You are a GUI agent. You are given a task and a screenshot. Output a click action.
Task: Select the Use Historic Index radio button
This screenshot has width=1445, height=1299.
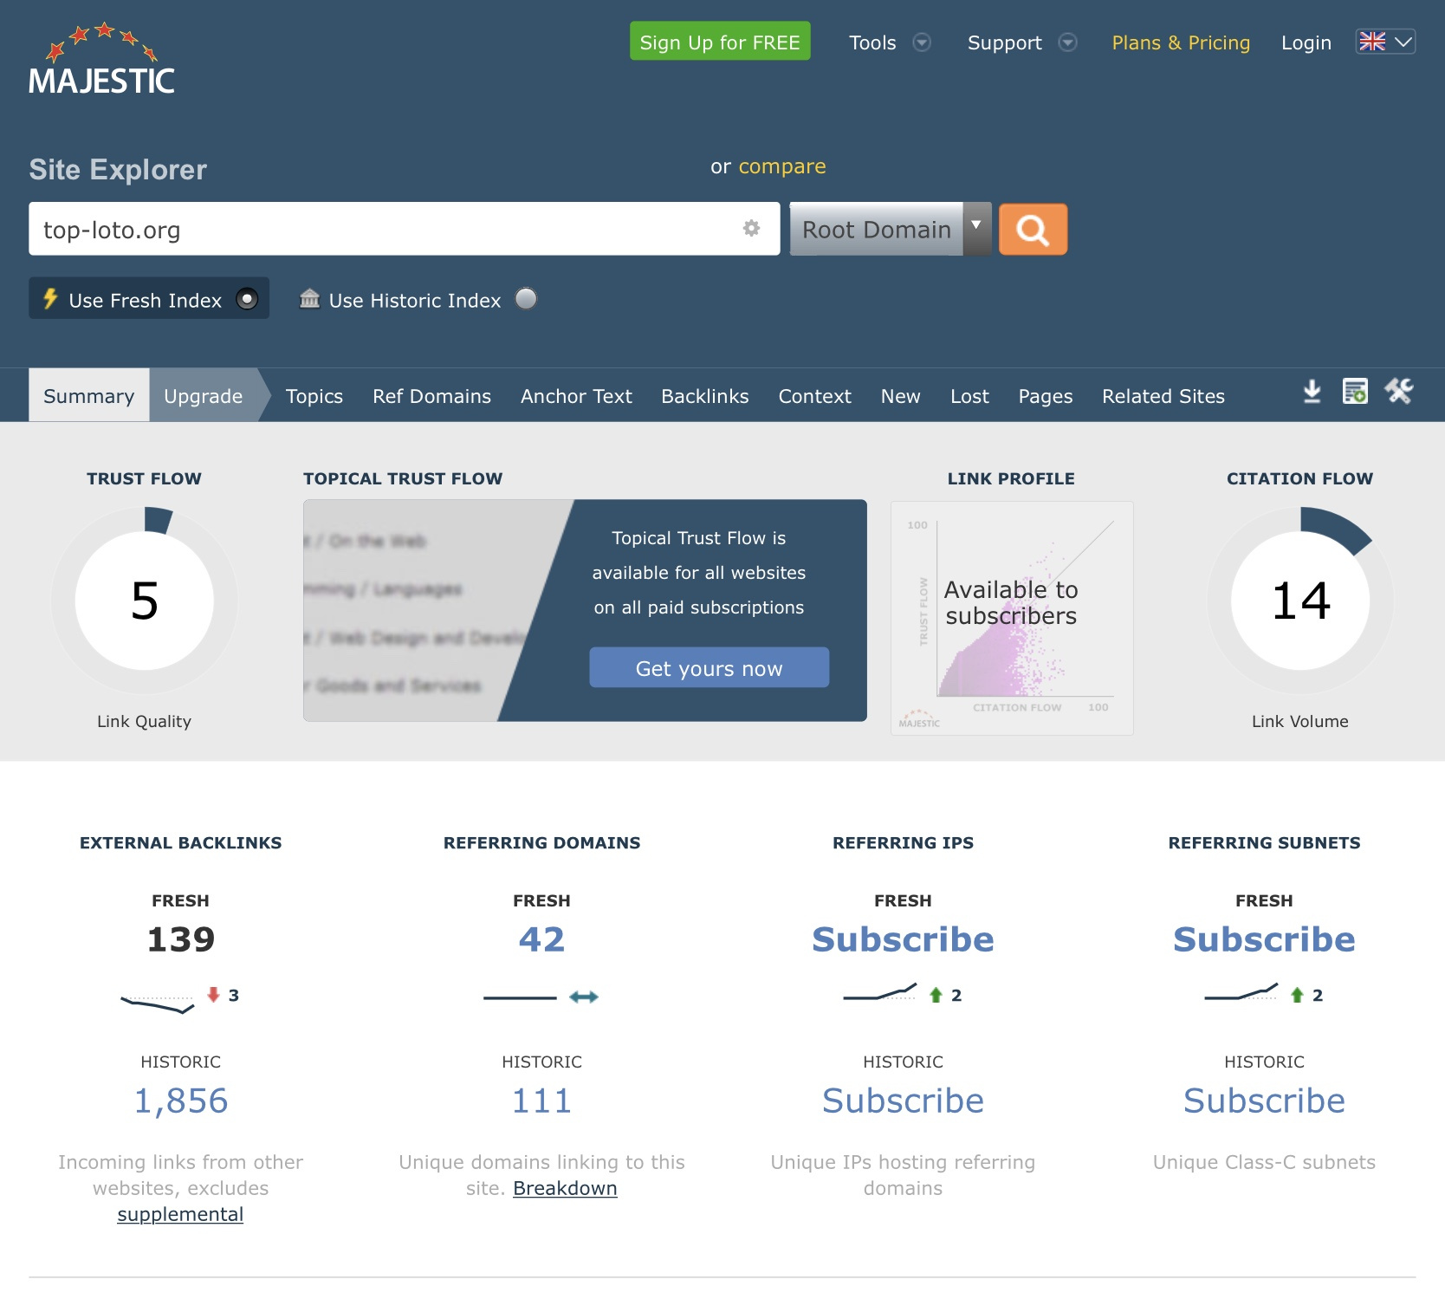pyautogui.click(x=526, y=299)
